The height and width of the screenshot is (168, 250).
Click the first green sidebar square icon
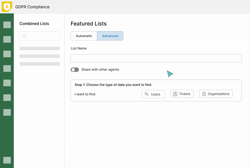click(7, 25)
